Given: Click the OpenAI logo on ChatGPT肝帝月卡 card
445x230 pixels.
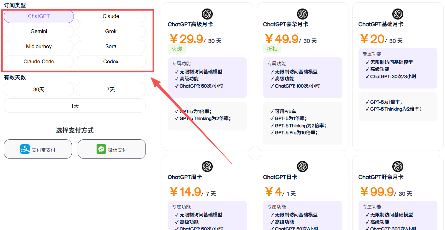Looking at the screenshot, I should point(398,167).
